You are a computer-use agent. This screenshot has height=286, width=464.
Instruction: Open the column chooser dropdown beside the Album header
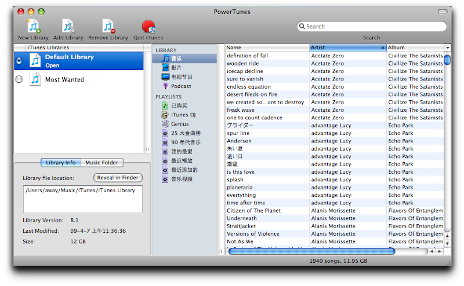click(447, 47)
